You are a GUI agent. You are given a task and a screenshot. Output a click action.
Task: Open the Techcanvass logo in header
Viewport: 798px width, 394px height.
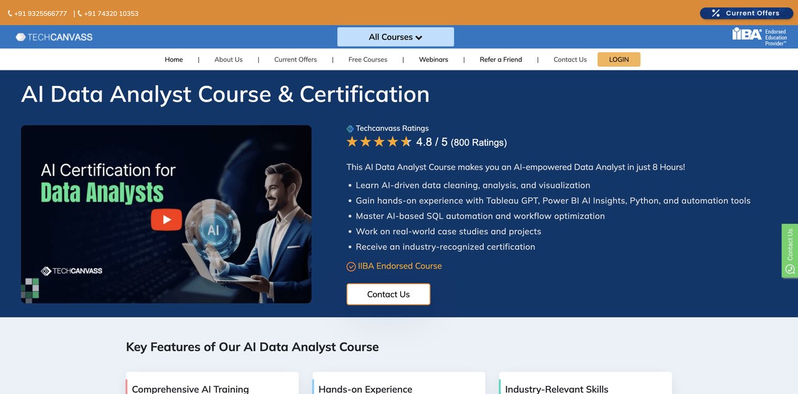pos(54,37)
